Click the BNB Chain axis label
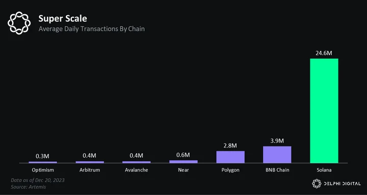 tap(277, 170)
